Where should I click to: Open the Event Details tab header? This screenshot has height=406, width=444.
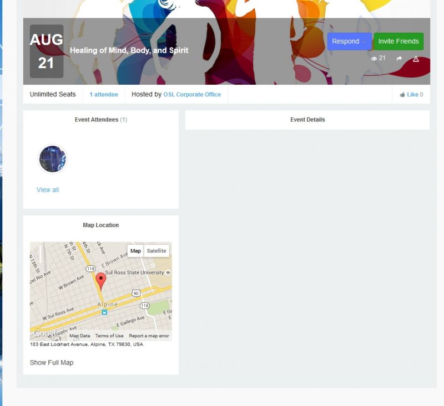pos(307,120)
